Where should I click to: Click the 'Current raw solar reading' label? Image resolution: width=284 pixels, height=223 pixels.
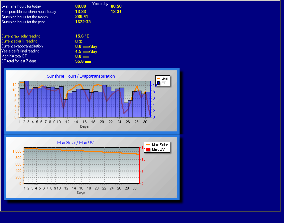(21, 36)
